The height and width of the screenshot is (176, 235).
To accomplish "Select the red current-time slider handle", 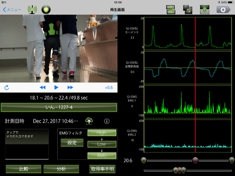I will (x=195, y=160).
